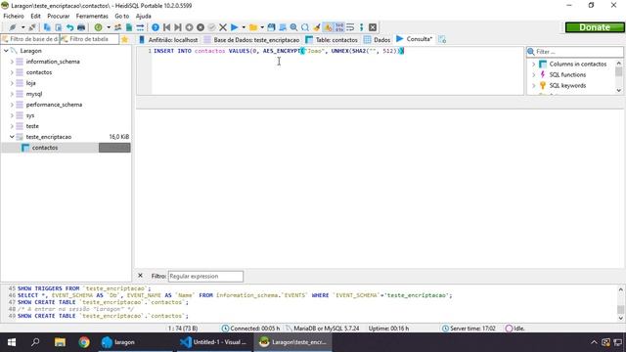Click the Cancel editing X icon
626x352 pixels.
click(223, 27)
